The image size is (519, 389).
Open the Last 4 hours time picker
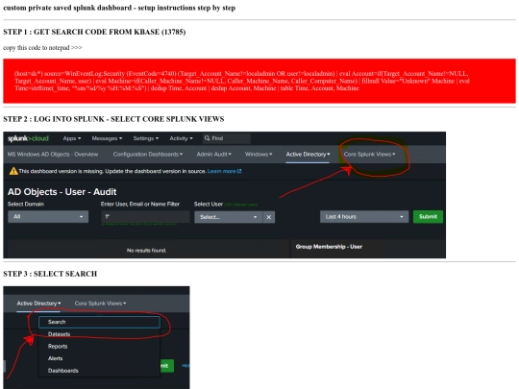pyautogui.click(x=364, y=217)
